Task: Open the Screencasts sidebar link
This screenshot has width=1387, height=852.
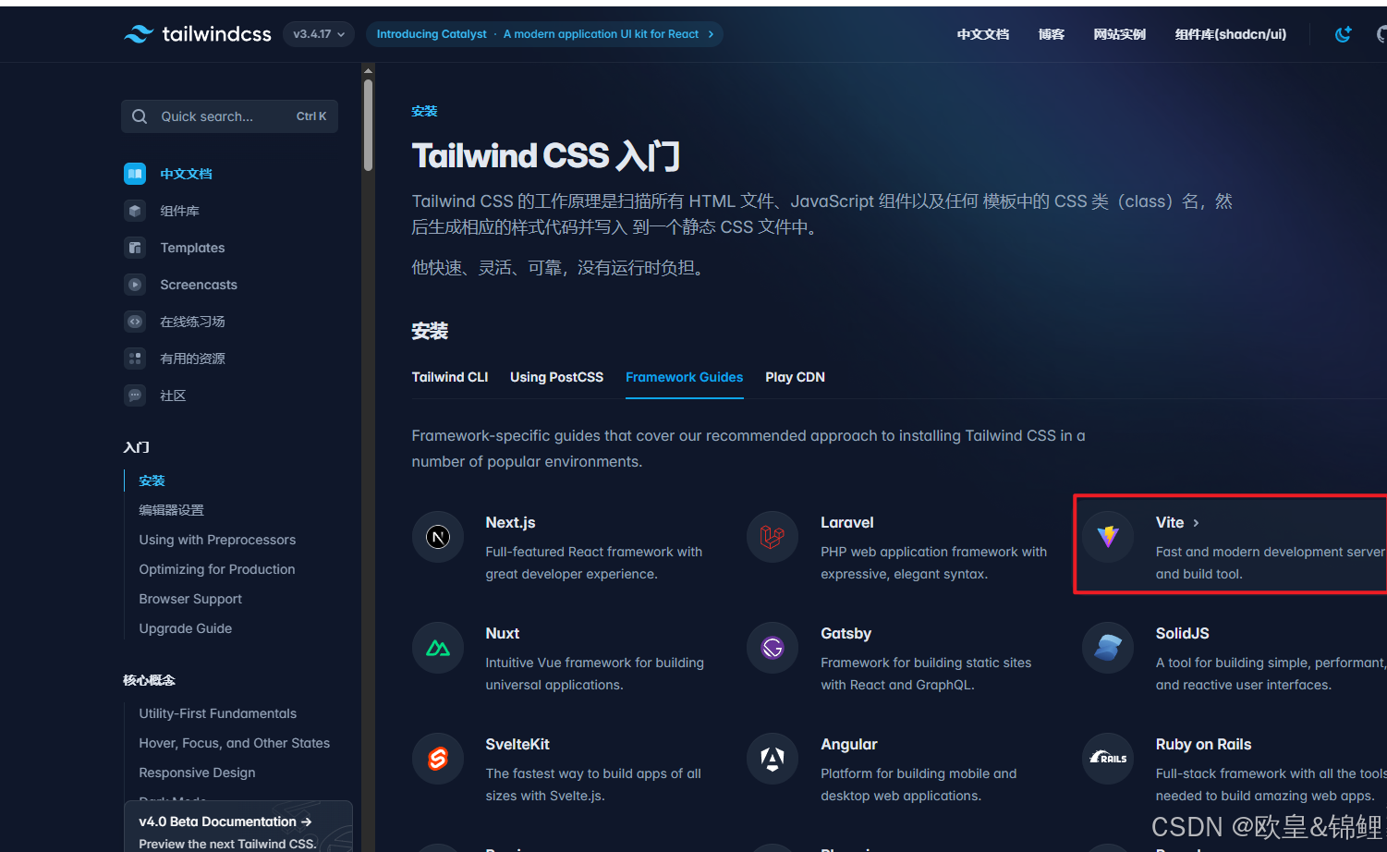Action: 199,285
